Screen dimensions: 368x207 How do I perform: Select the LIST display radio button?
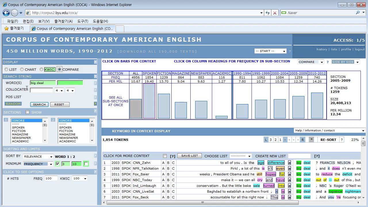point(6,69)
